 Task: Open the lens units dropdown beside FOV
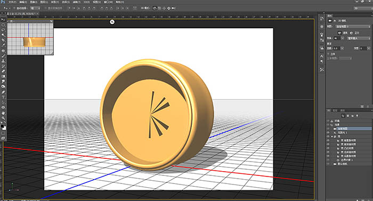point(359,38)
